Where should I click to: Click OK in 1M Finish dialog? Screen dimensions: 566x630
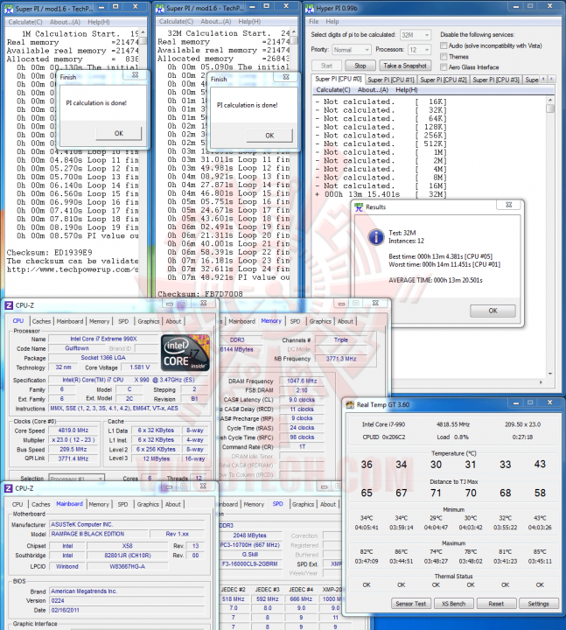coord(118,133)
